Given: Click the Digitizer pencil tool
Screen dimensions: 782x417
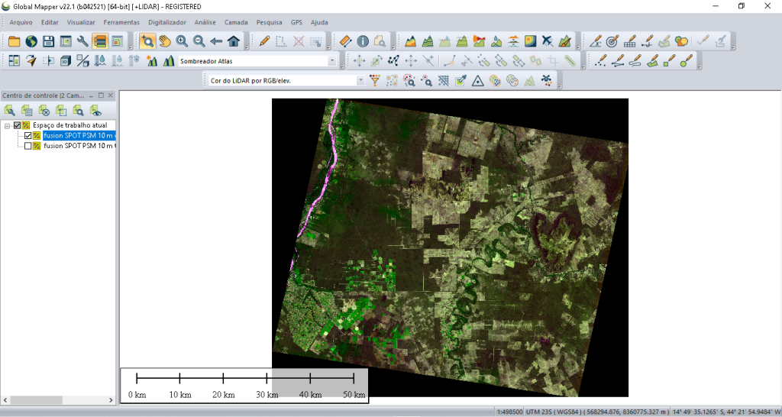Looking at the screenshot, I should pyautogui.click(x=264, y=41).
